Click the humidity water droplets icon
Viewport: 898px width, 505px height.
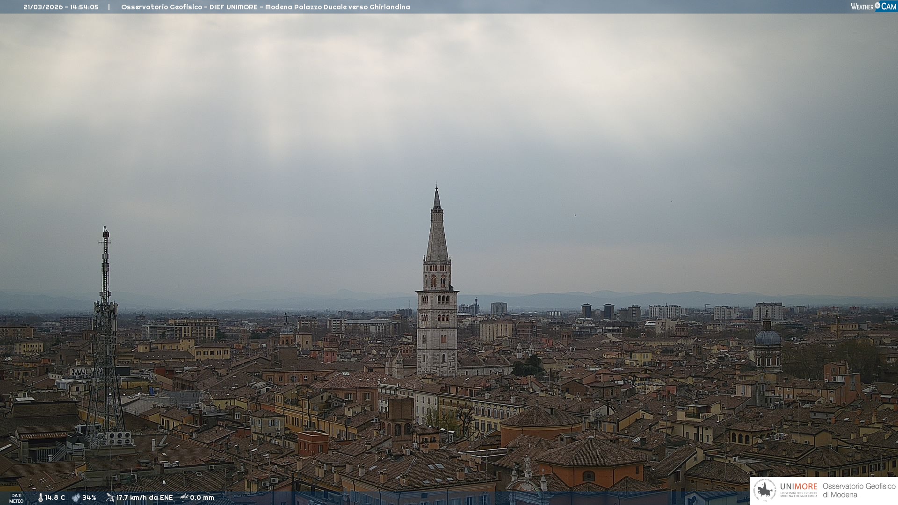point(76,498)
